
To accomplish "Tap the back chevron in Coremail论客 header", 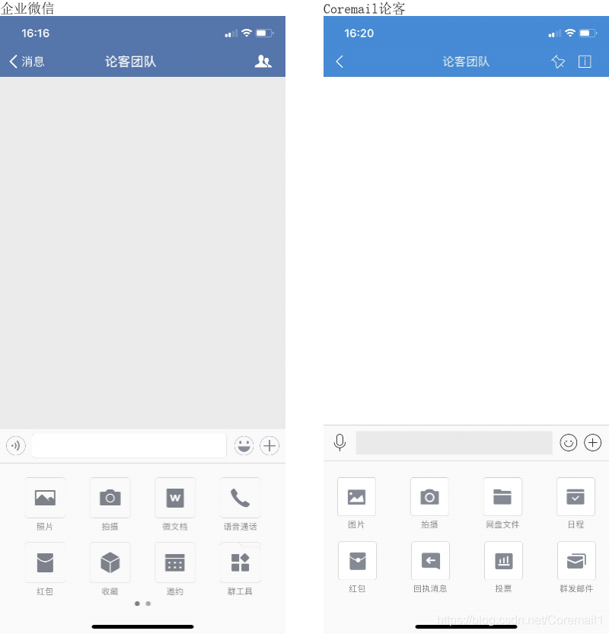I will [x=340, y=62].
